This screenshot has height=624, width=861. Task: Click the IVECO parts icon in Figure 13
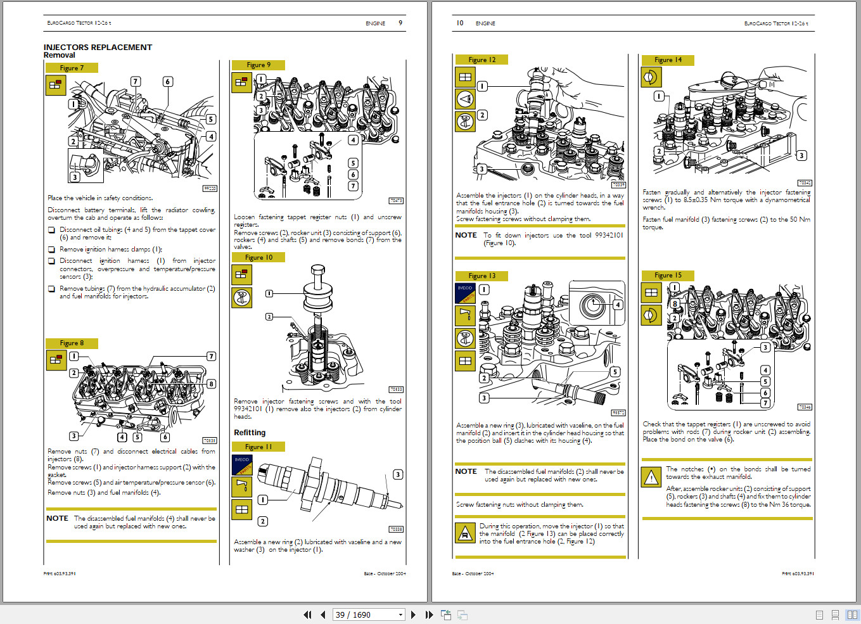465,293
